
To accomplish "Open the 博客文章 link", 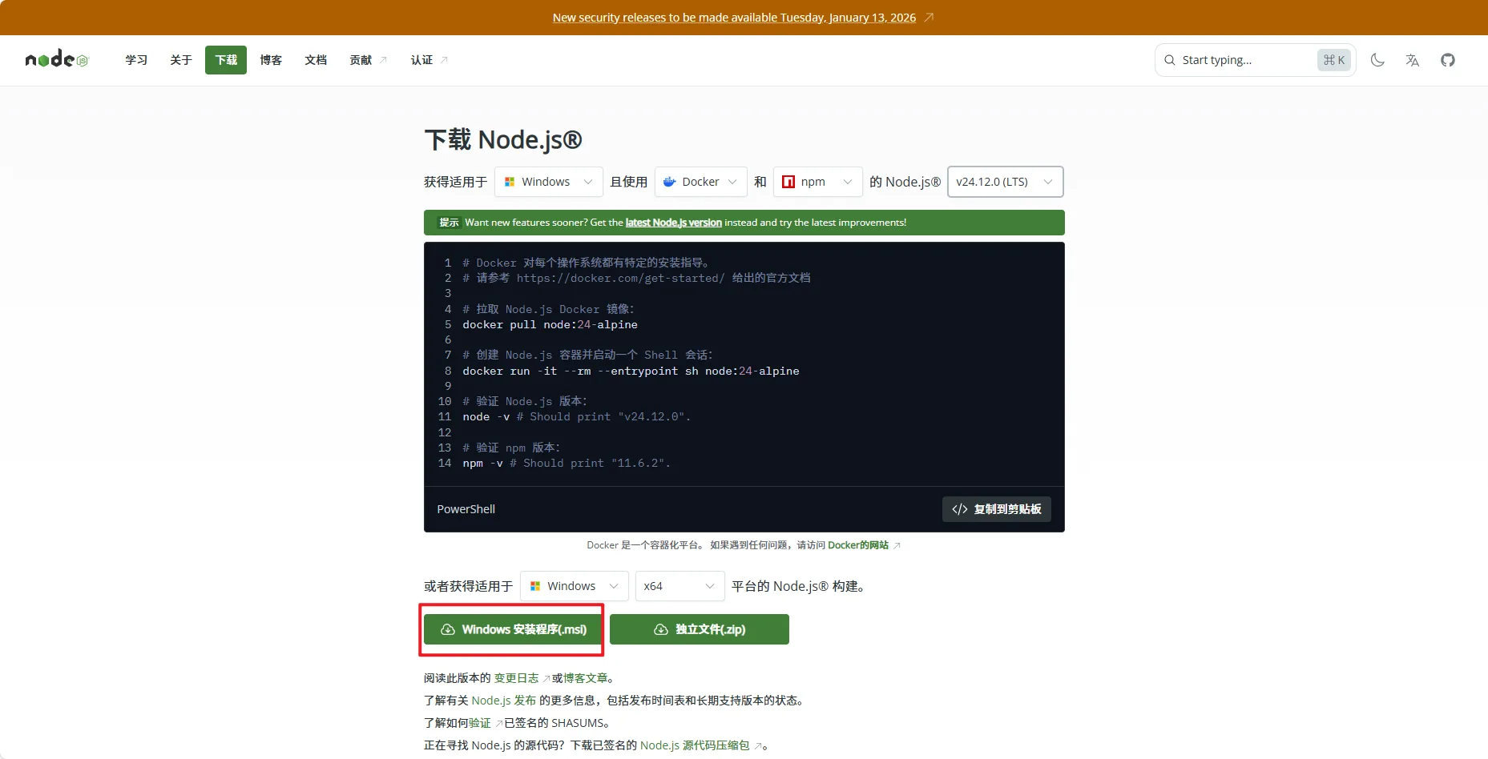I will [x=586, y=678].
